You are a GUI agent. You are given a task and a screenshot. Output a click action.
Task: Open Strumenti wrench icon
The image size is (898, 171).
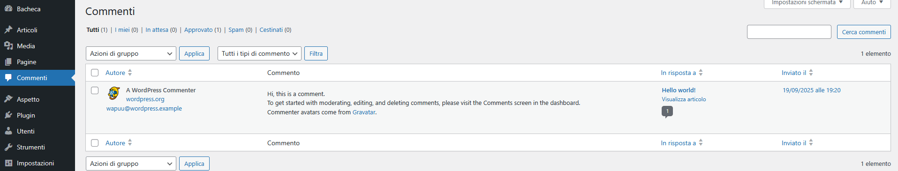pyautogui.click(x=8, y=147)
